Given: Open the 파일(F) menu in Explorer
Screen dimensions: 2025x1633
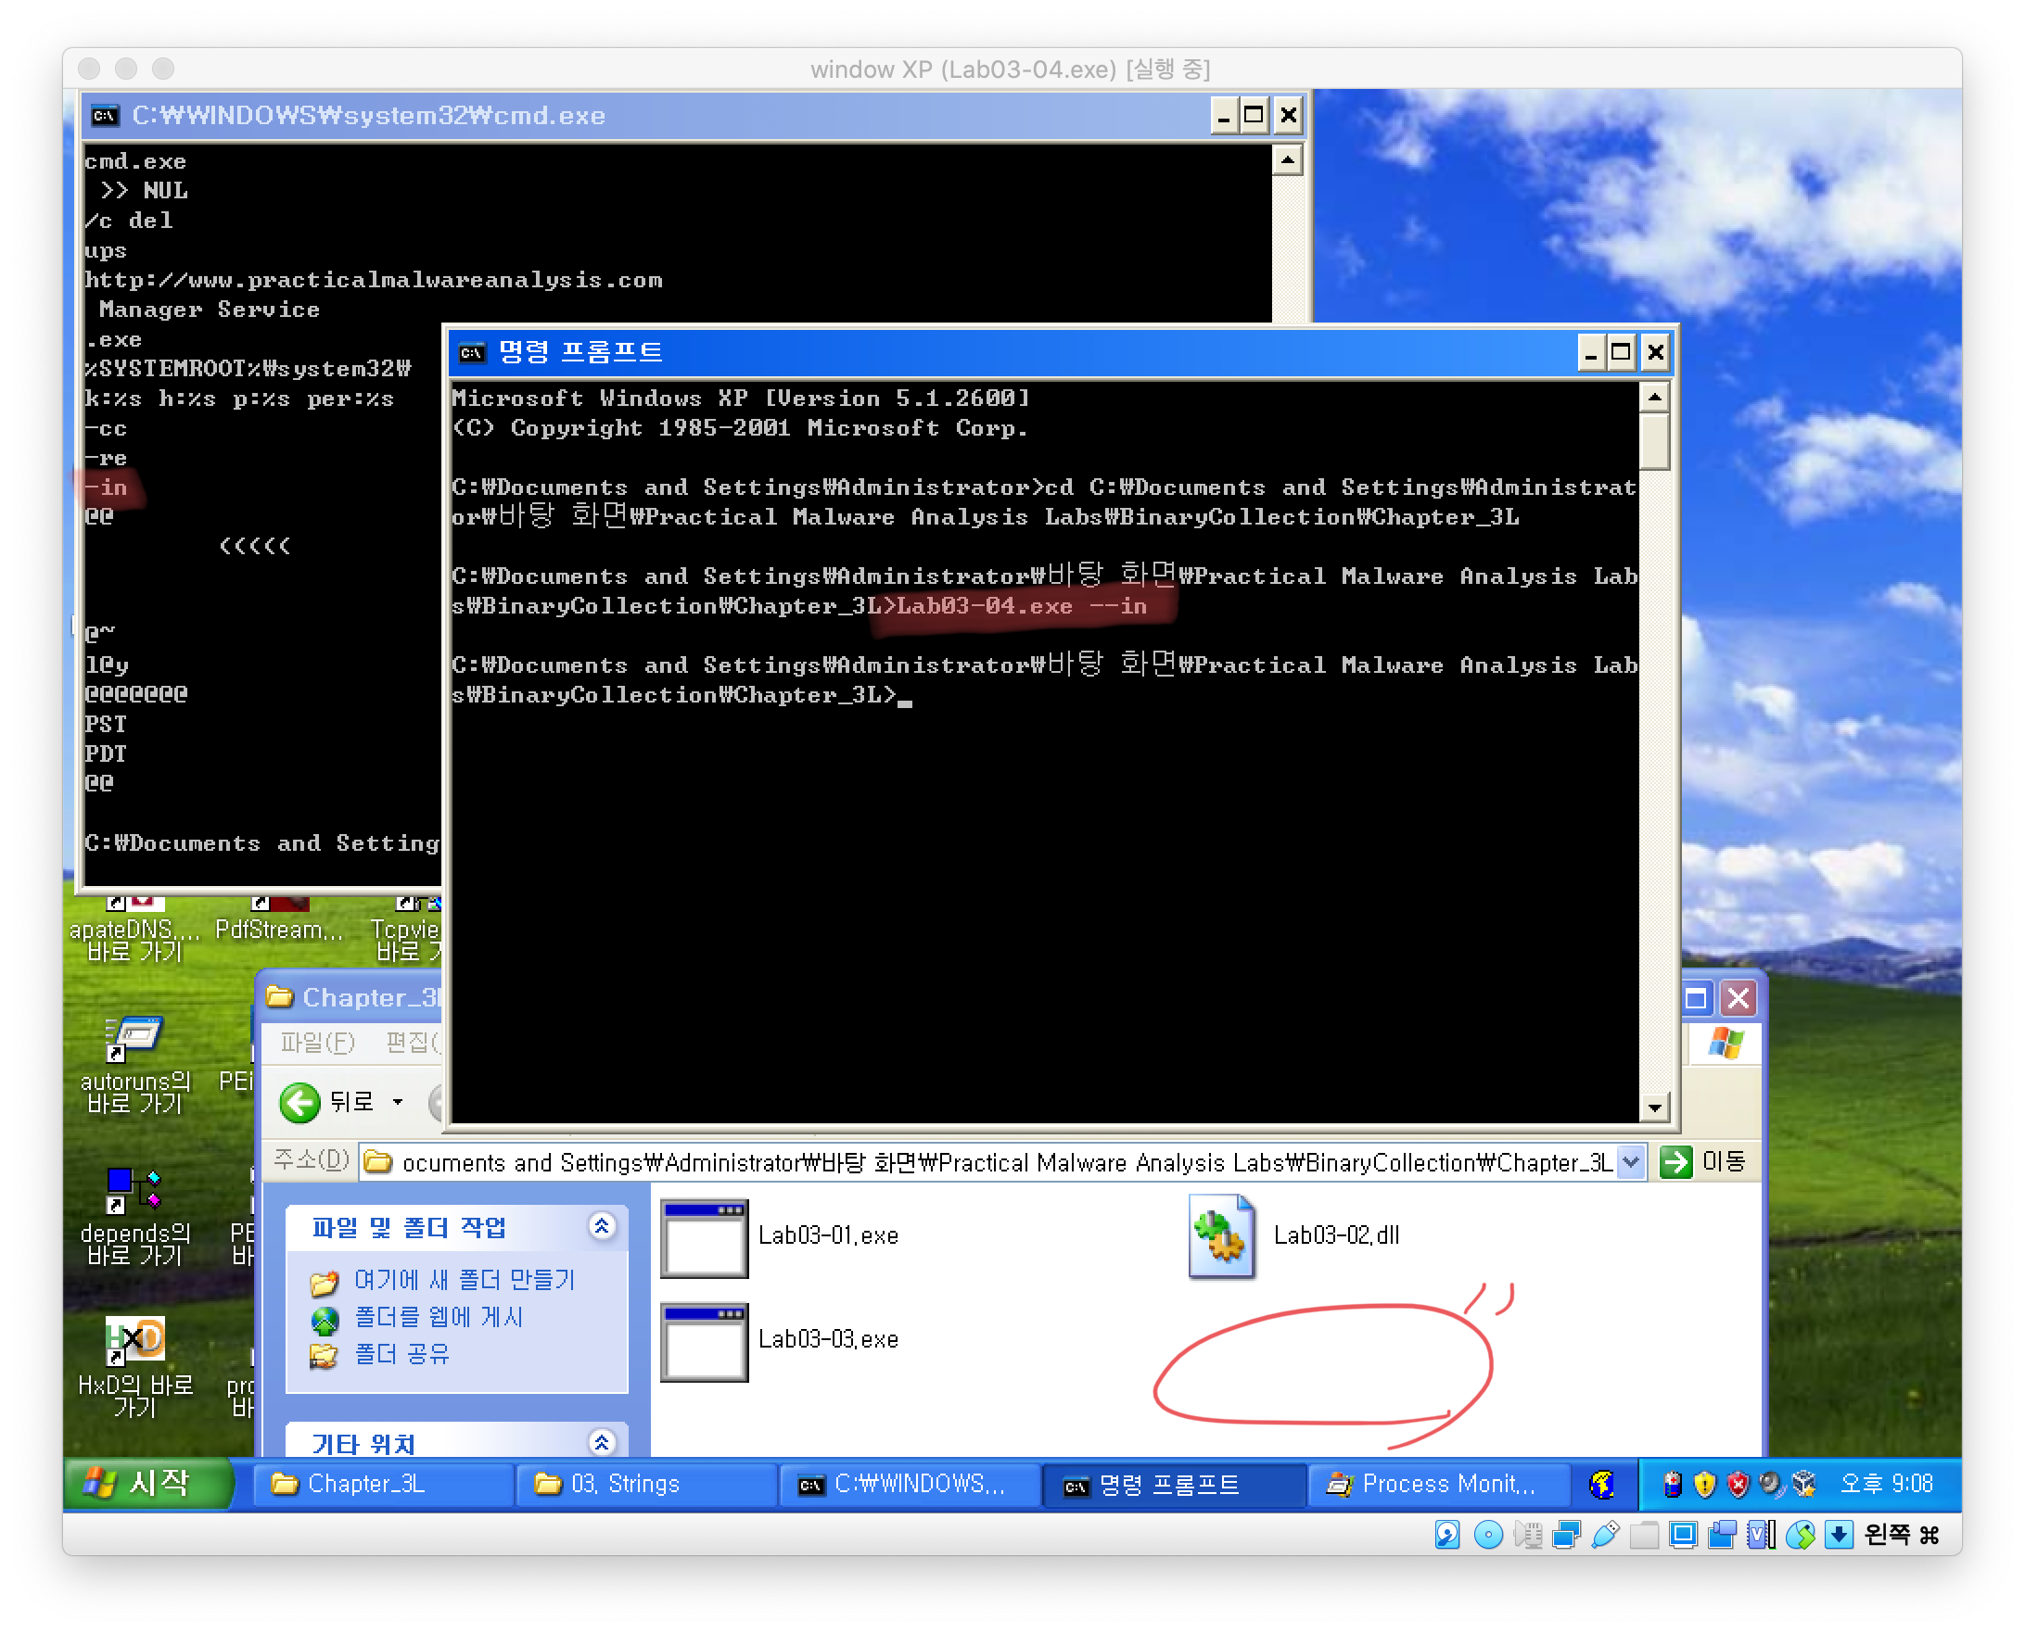Looking at the screenshot, I should pyautogui.click(x=317, y=1043).
